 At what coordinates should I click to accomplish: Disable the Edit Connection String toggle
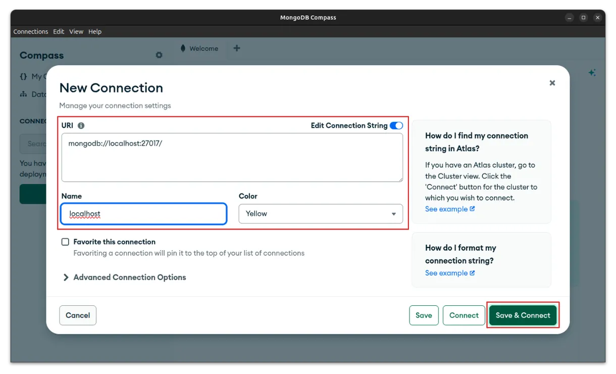coord(396,125)
